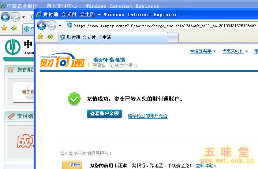Click the 继续给您的账户充值 link

(x=147, y=116)
